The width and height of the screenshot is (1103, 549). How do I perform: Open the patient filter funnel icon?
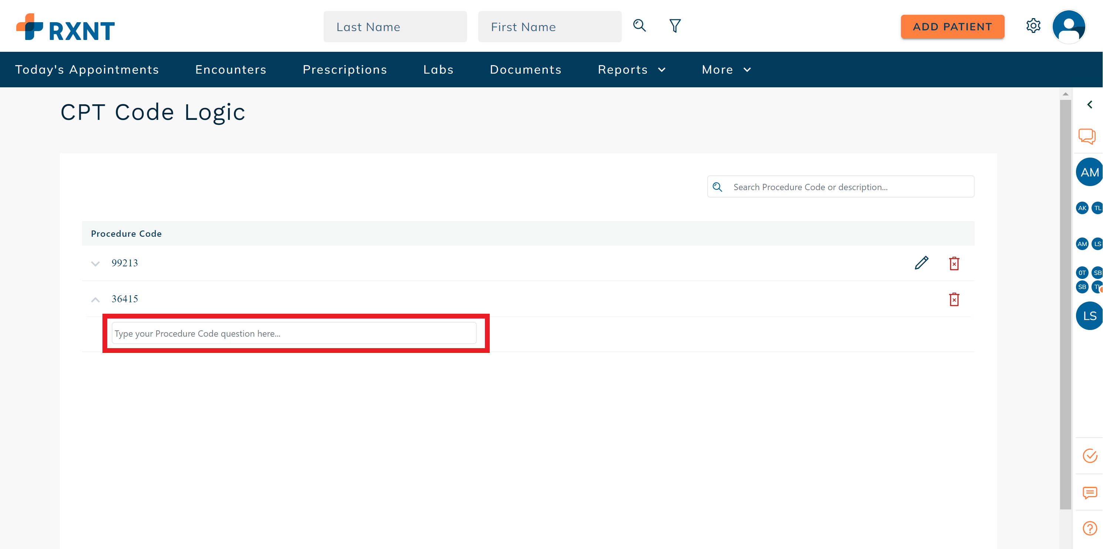point(675,26)
